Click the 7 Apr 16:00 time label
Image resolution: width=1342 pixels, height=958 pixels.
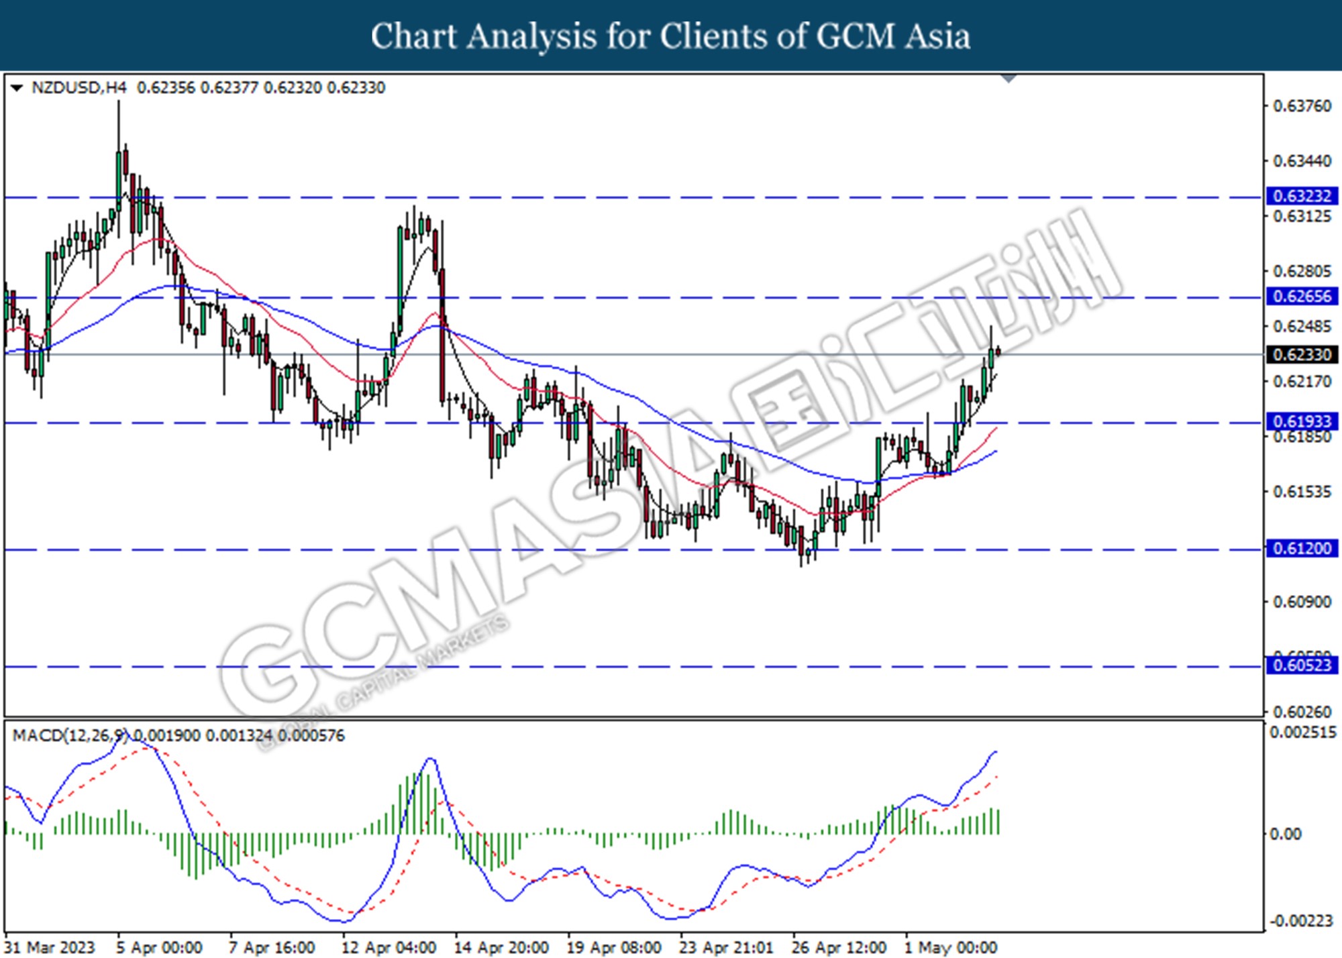pyautogui.click(x=272, y=947)
